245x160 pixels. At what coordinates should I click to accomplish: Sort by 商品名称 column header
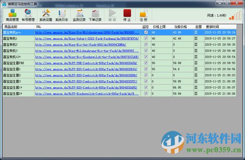point(18,27)
